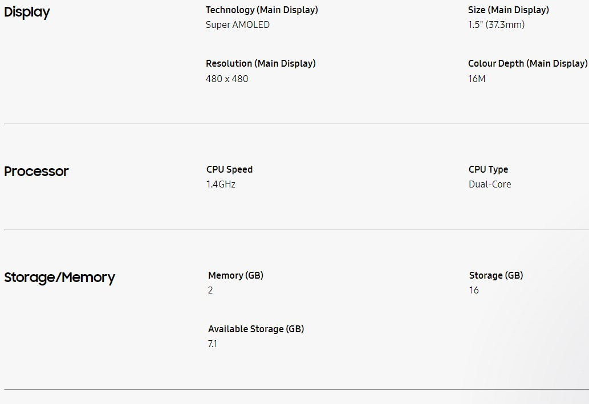Click the Display section heading

pos(27,12)
